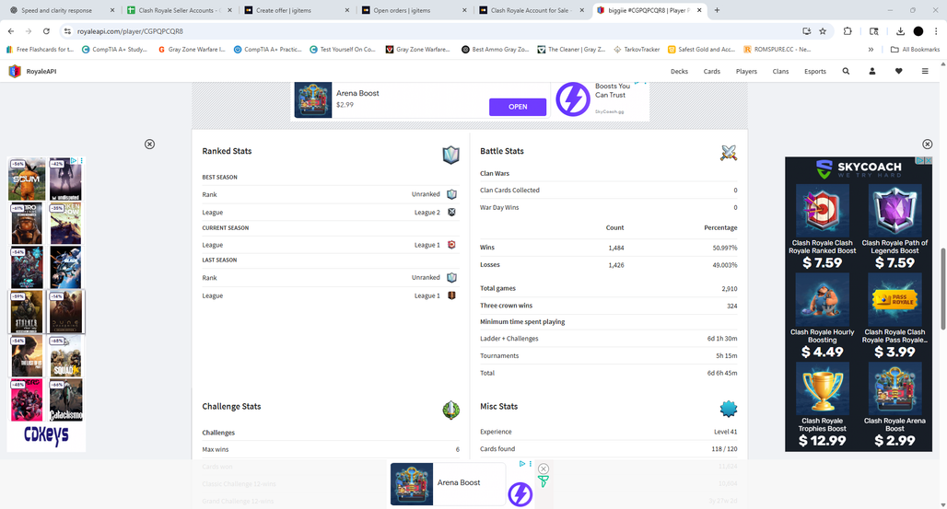Viewport: 947px width, 509px height.
Task: Click the CDKeys logo in left ad
Action: [46, 434]
